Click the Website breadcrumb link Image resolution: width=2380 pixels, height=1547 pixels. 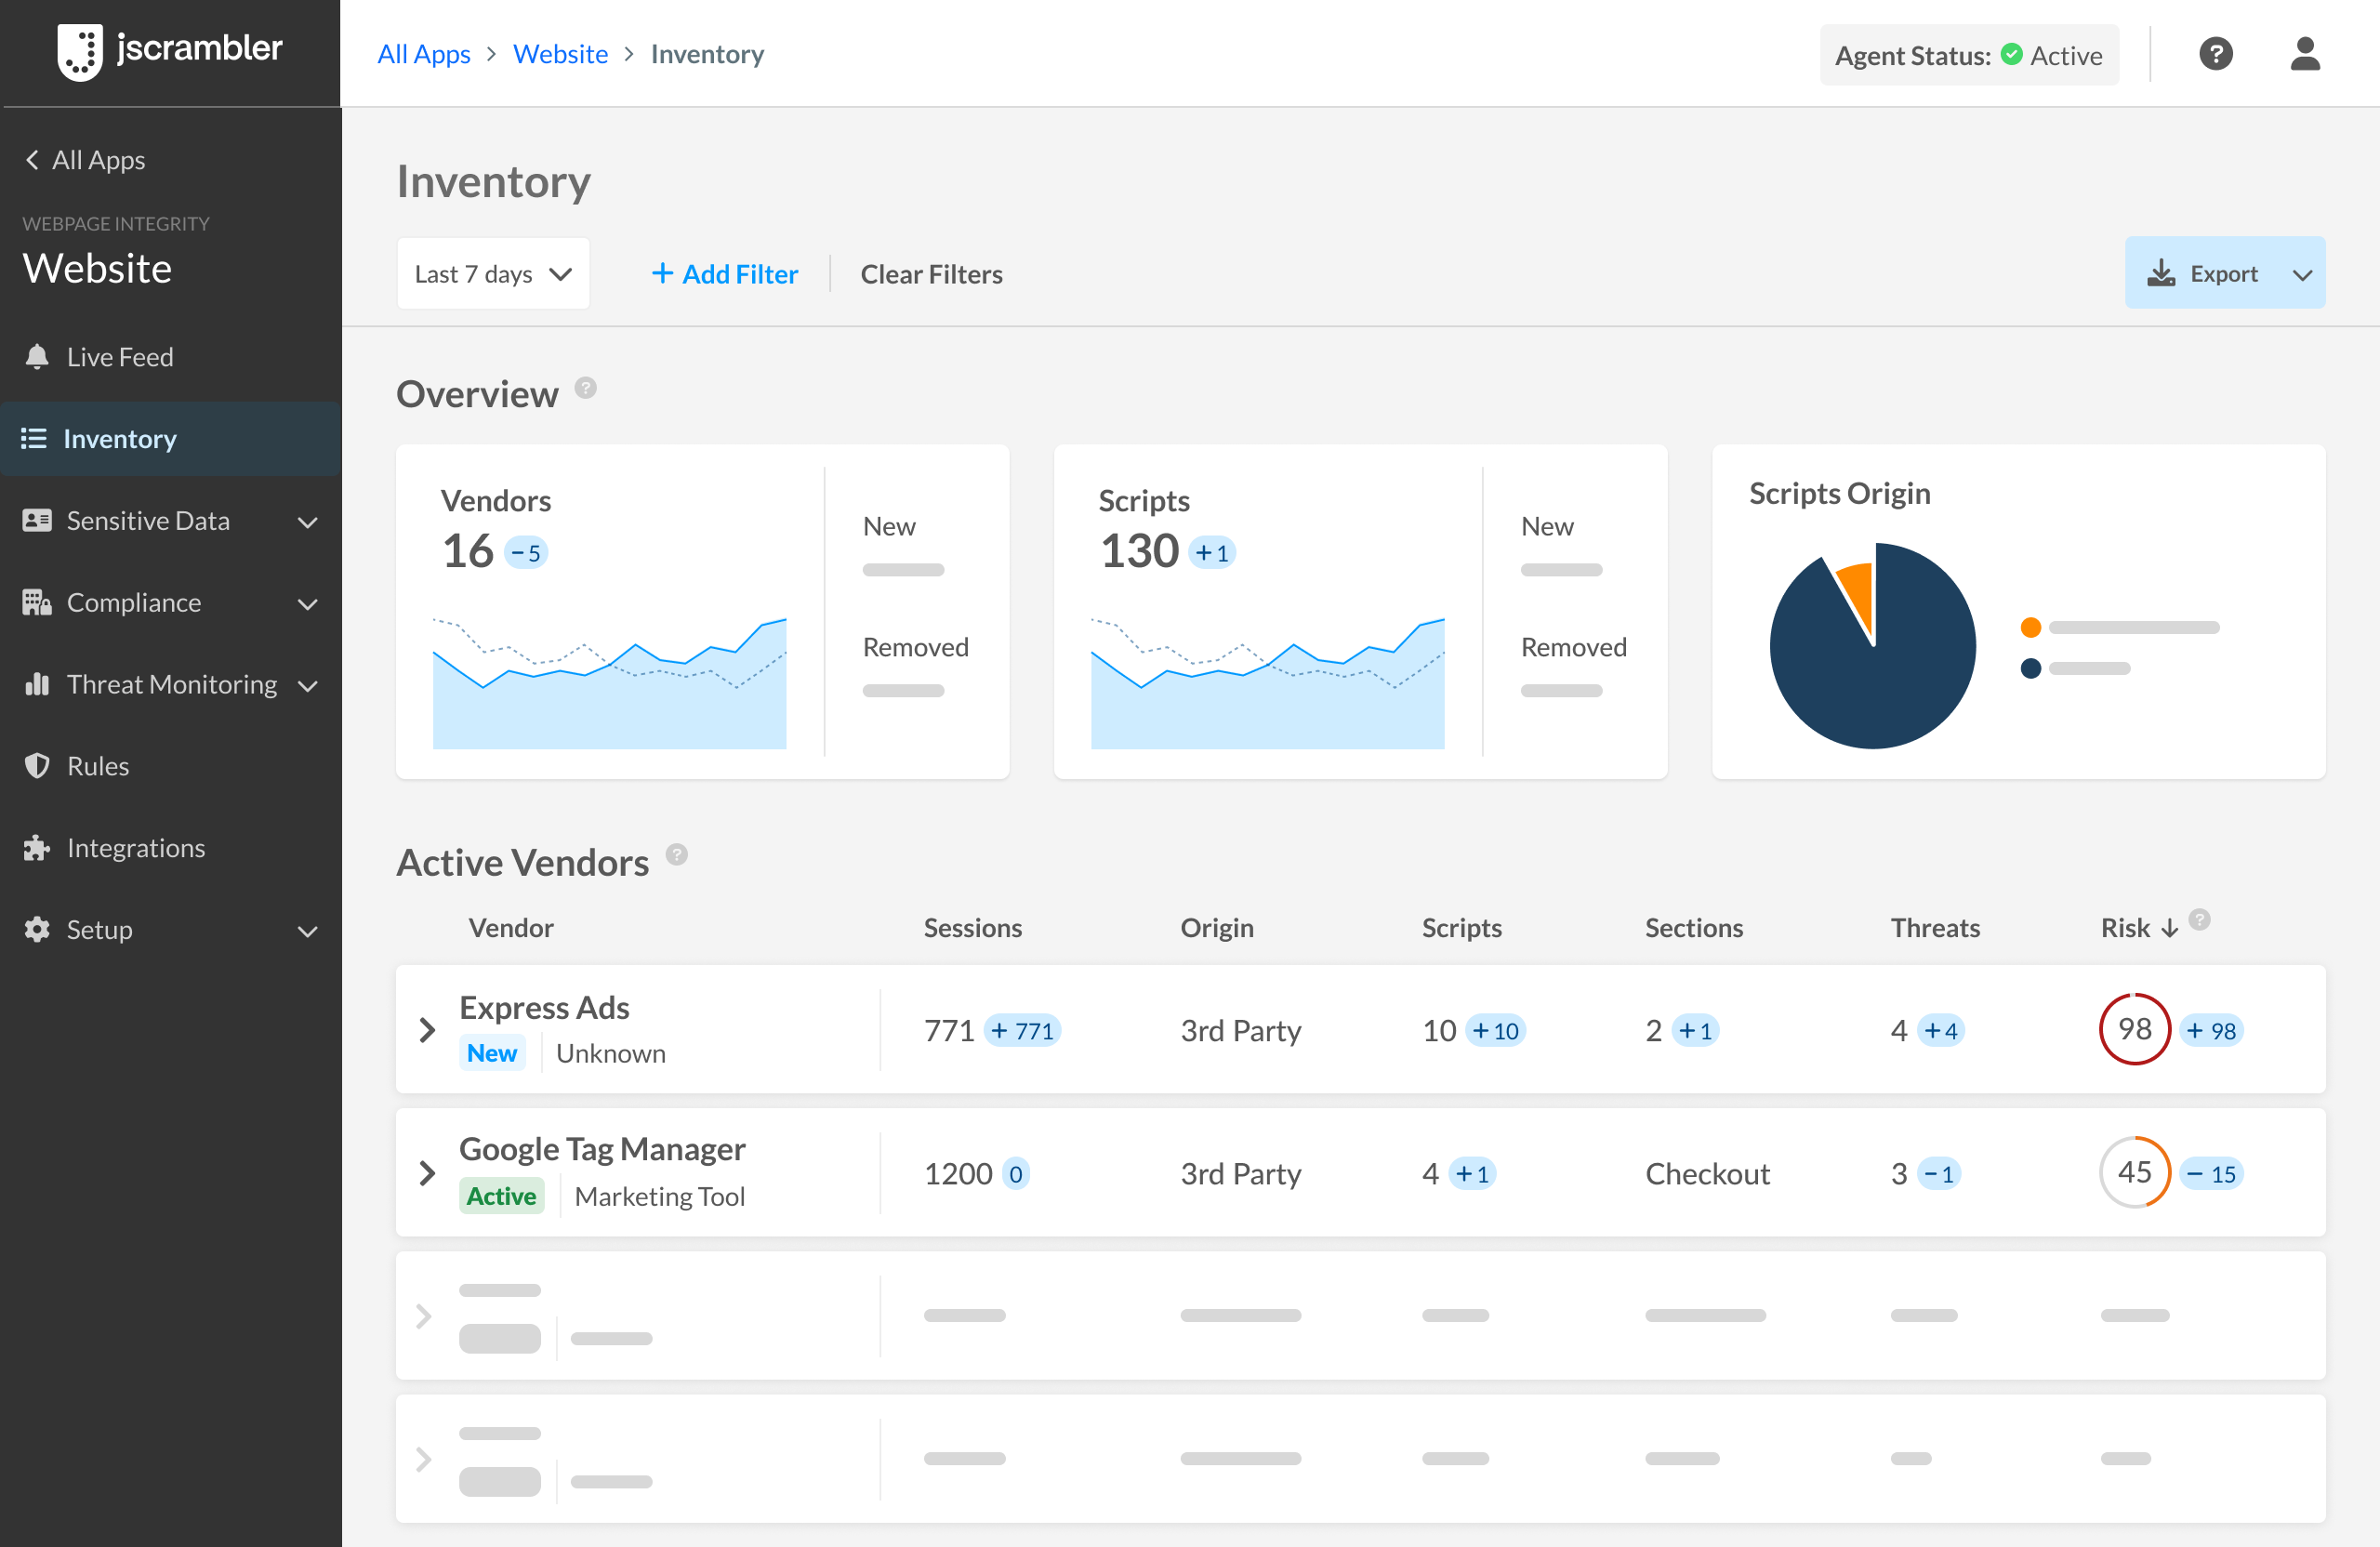pos(560,54)
